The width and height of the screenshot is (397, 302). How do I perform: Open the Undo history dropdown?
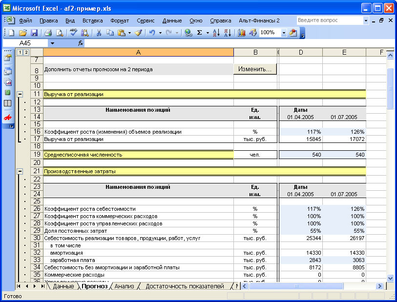(160, 33)
